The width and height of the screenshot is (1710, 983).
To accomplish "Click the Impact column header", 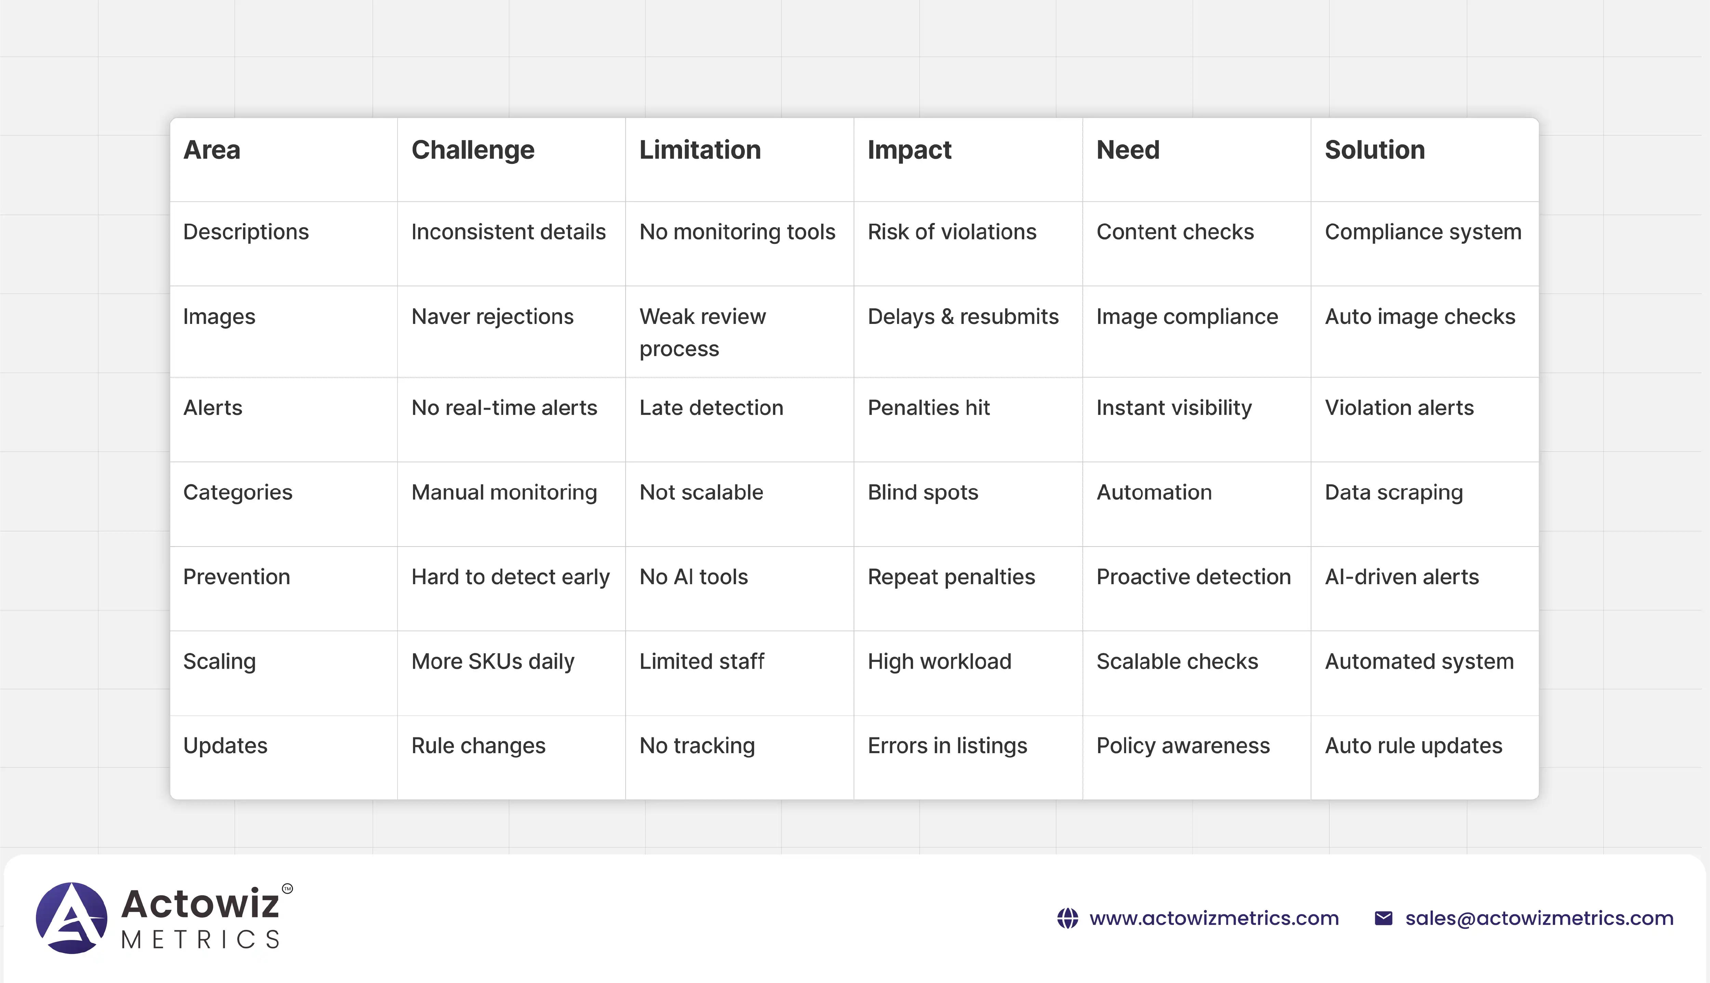I will point(909,150).
